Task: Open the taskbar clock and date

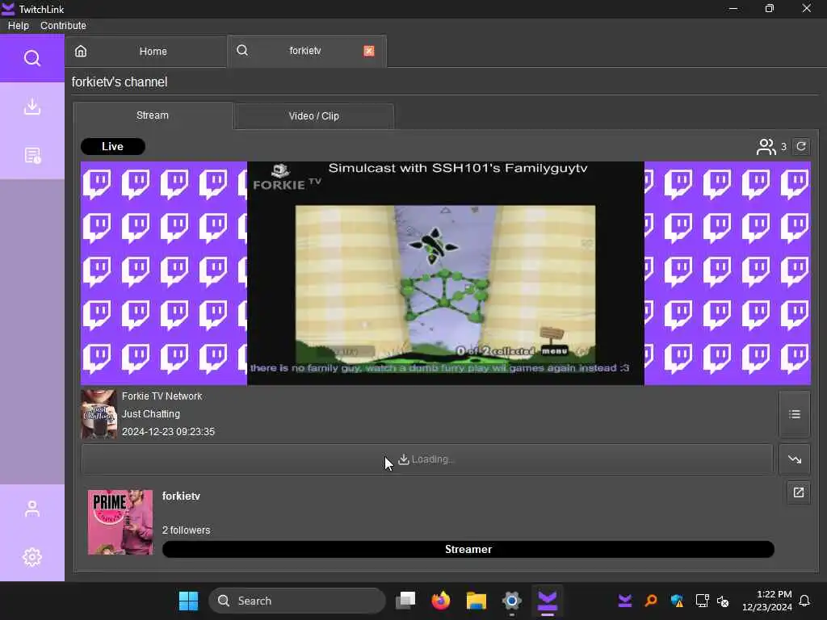Action: [767, 601]
